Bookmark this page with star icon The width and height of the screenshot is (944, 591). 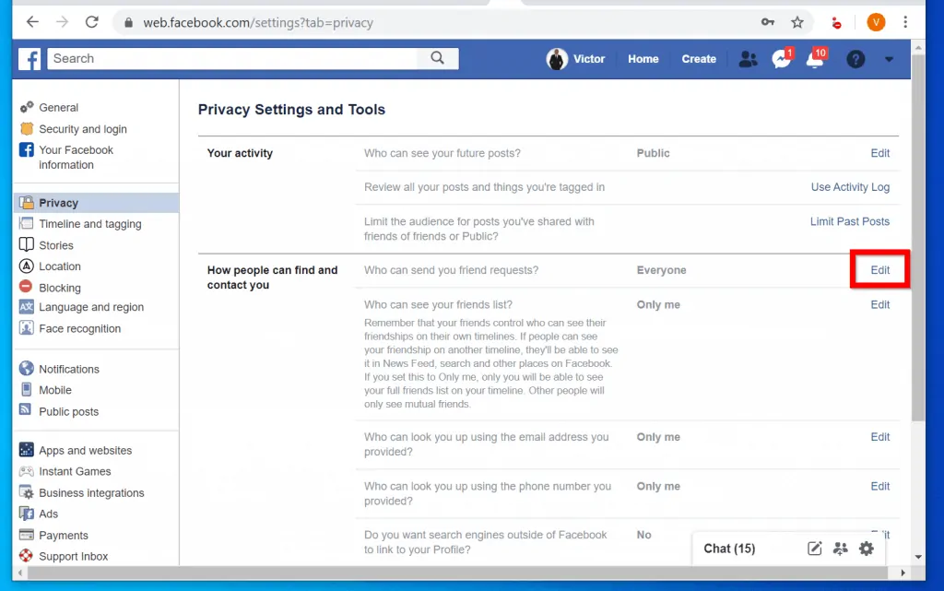[797, 22]
